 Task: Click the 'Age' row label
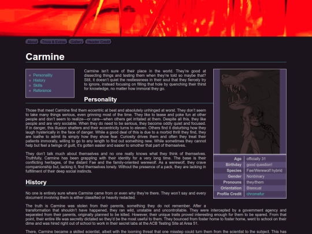237,159
